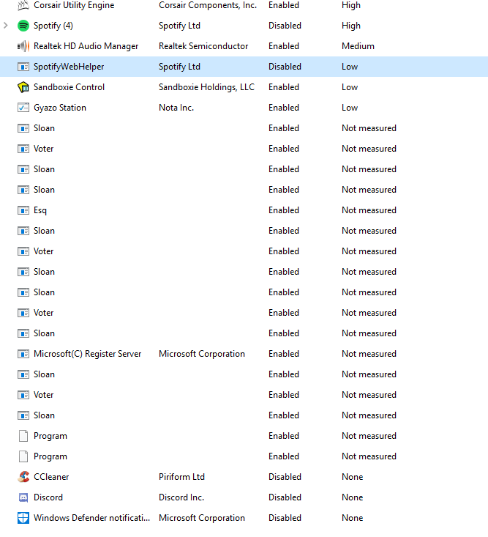This screenshot has width=488, height=537.
Task: Select Sandboxie Holdings, LLC publisher text
Action: click(x=206, y=87)
